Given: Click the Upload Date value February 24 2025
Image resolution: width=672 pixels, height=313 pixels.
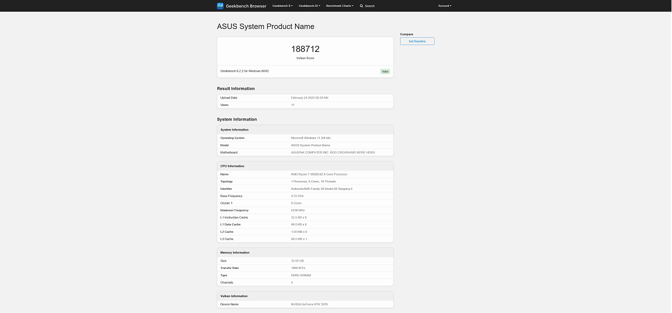Looking at the screenshot, I should coord(310,98).
